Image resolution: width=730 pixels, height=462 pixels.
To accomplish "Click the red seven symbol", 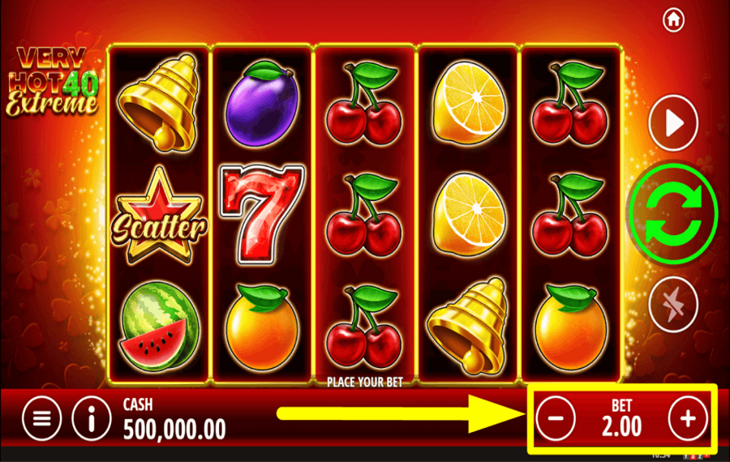I will pos(262,214).
